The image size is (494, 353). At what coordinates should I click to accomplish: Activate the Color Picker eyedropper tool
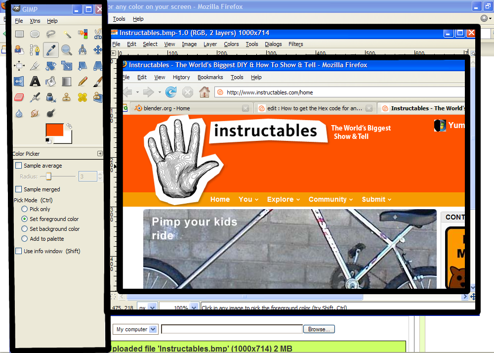pos(51,50)
